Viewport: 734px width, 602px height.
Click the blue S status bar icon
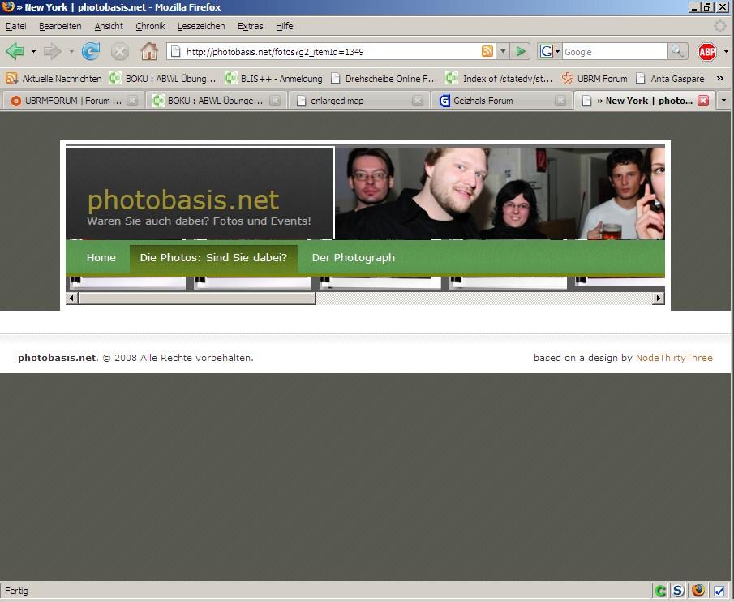coord(677,591)
